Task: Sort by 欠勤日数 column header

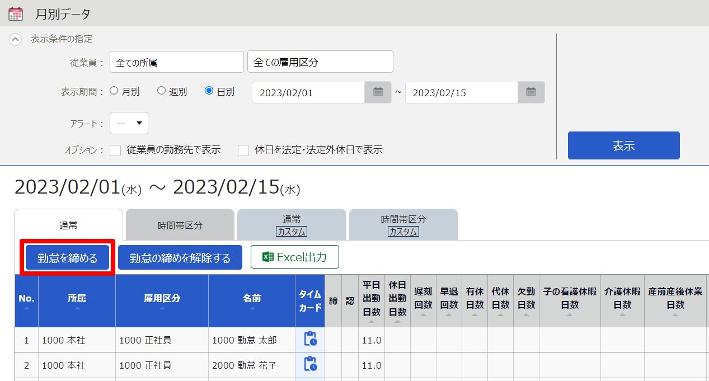Action: click(526, 301)
